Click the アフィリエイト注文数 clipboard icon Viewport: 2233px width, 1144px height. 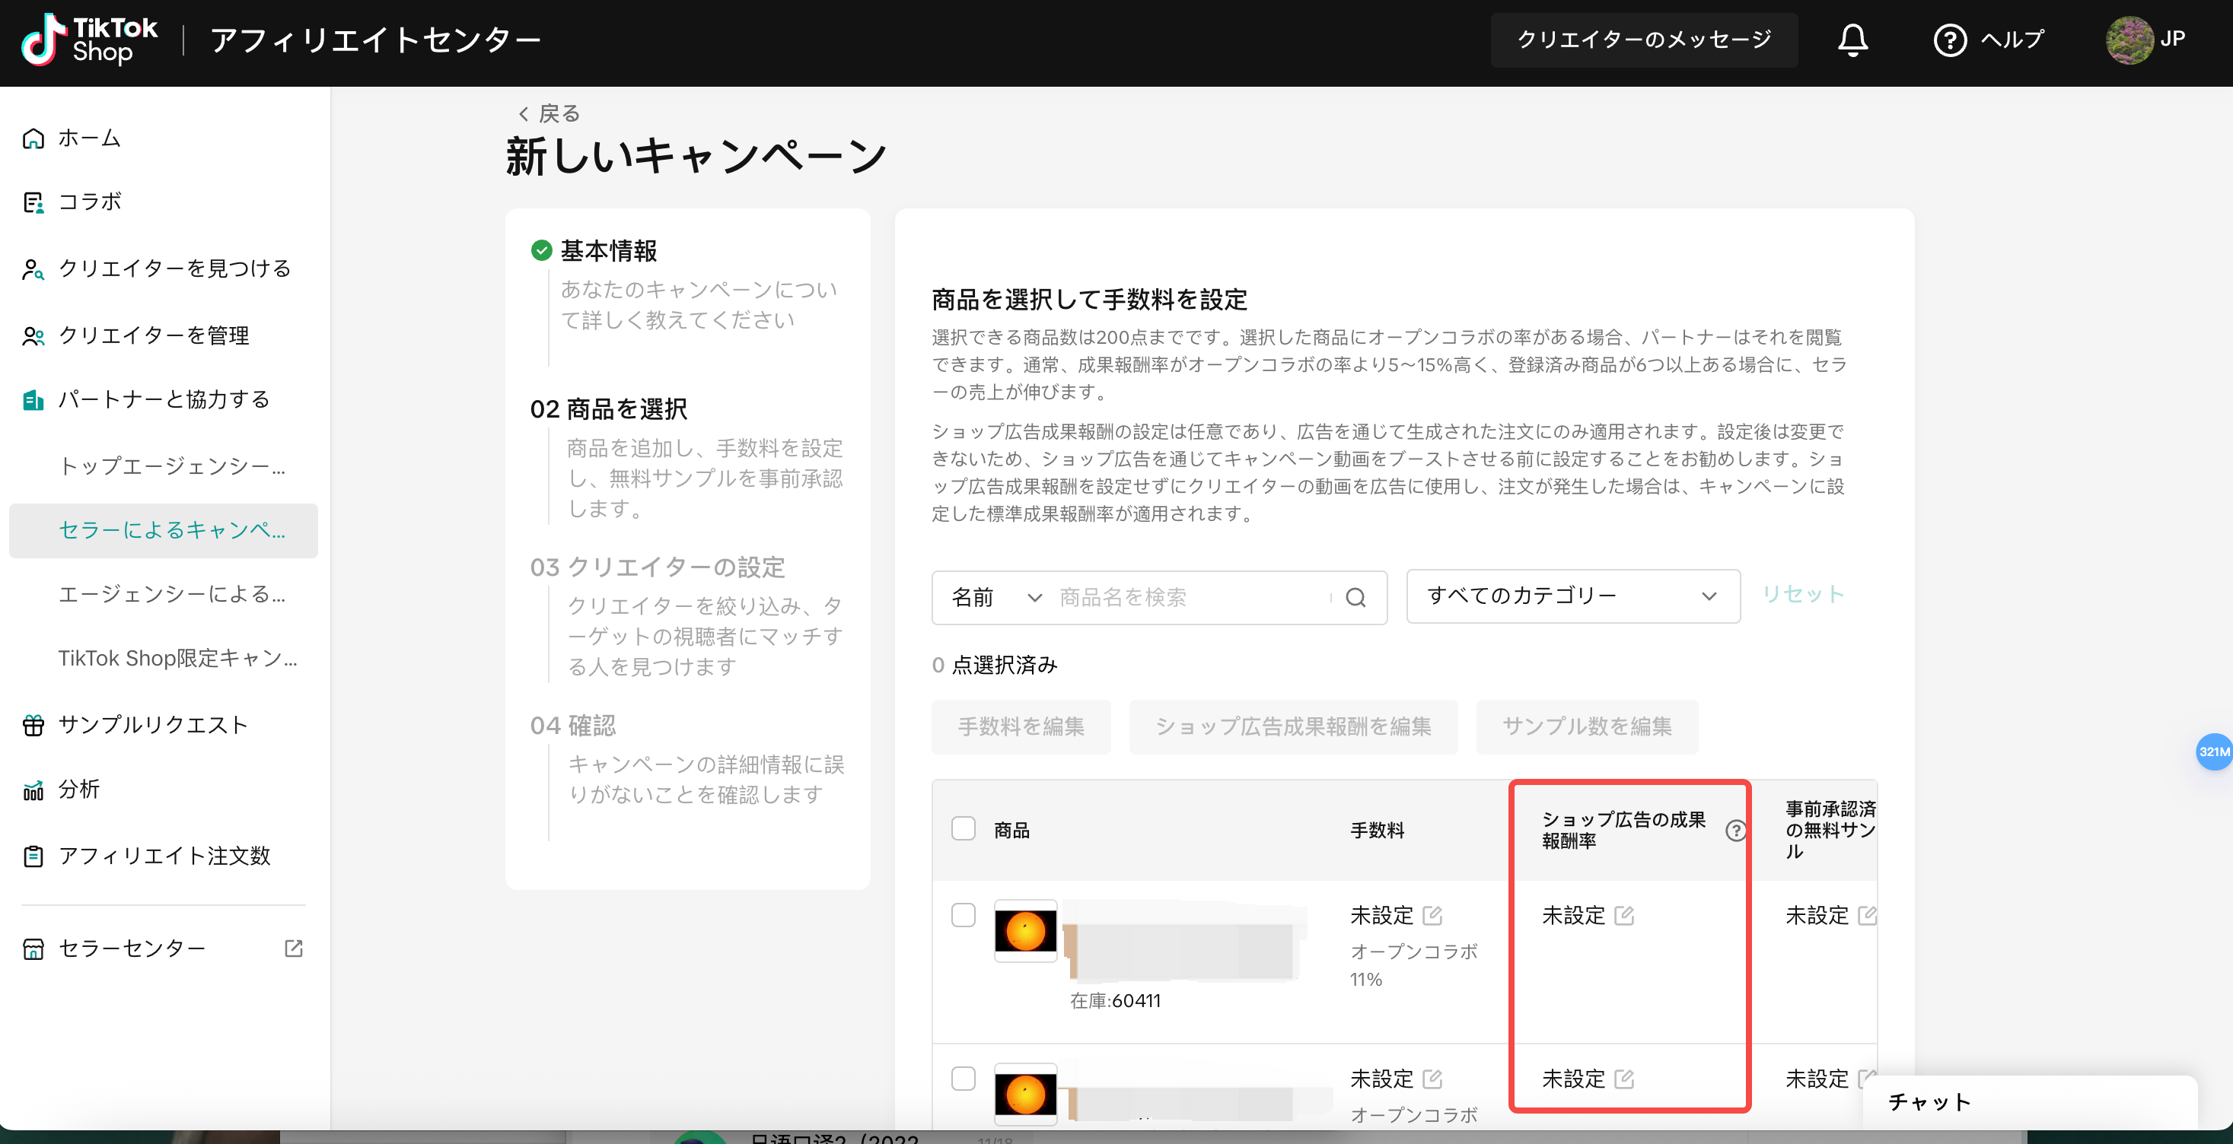(33, 856)
